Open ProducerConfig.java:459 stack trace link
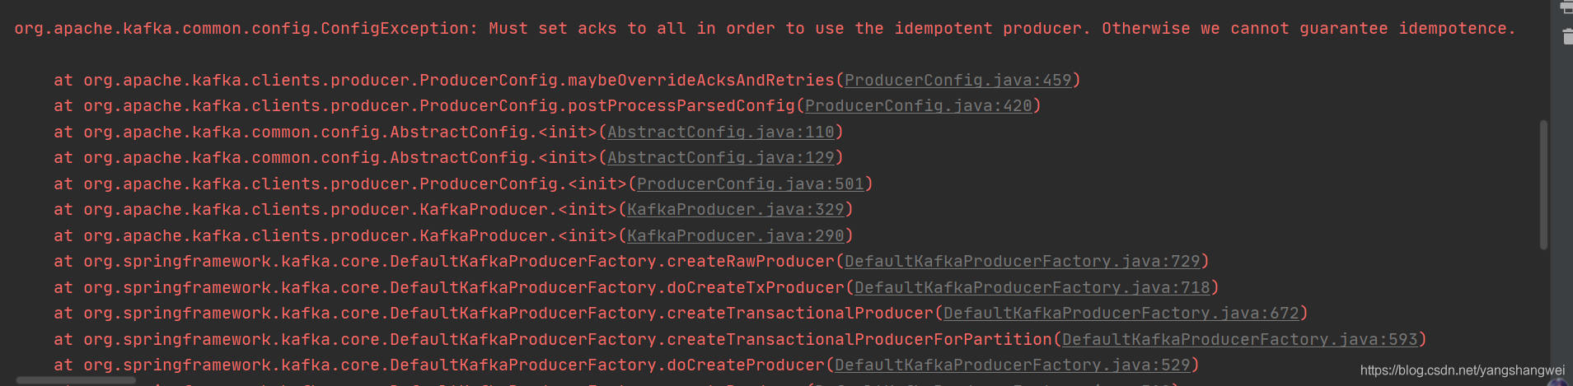The width and height of the screenshot is (1573, 386). pos(957,80)
